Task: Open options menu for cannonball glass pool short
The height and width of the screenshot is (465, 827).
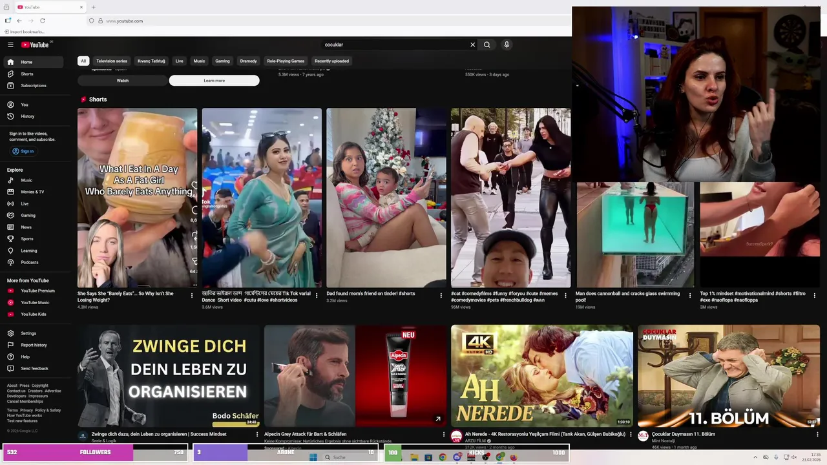Action: click(x=690, y=296)
